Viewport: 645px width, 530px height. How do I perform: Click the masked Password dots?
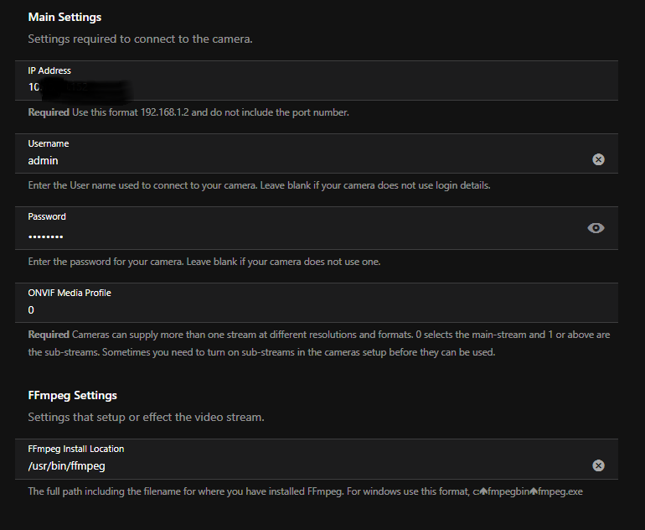coord(46,236)
